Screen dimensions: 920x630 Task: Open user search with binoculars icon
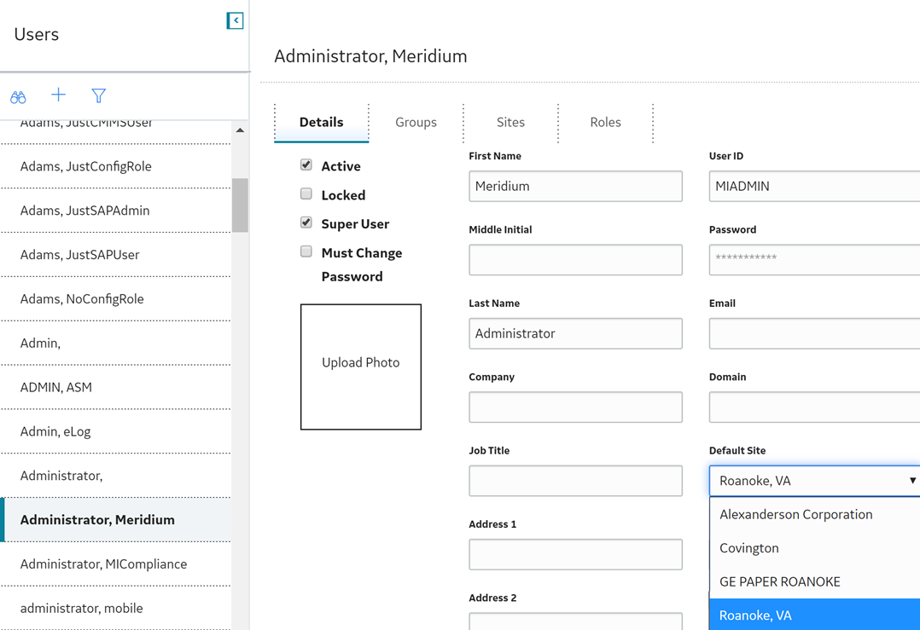[18, 96]
